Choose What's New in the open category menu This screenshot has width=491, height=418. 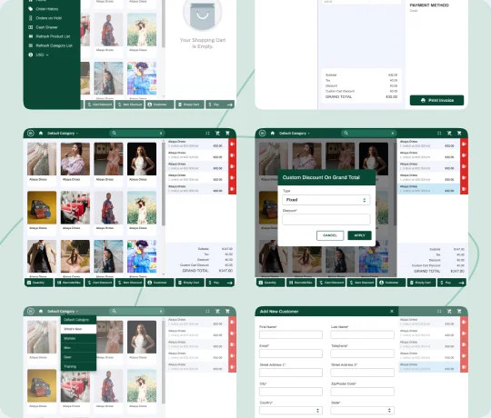[x=78, y=329]
